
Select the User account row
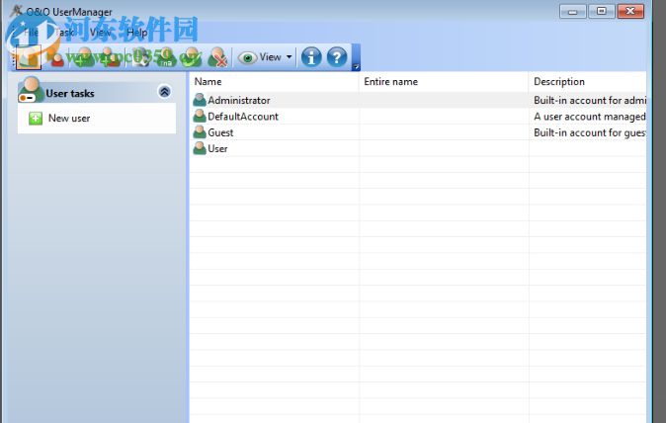(x=418, y=148)
